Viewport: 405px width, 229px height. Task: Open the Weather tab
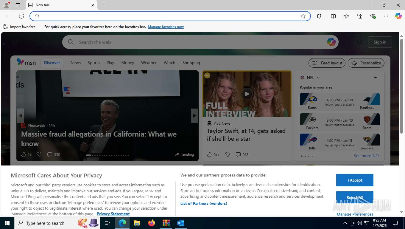[x=149, y=63]
